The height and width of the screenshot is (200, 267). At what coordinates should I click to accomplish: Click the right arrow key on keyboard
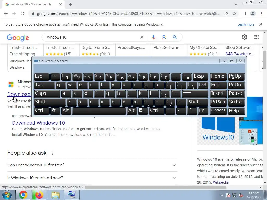click(x=192, y=111)
